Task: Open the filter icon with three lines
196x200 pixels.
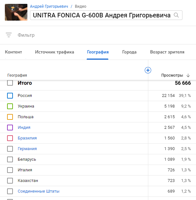Action: click(9, 35)
